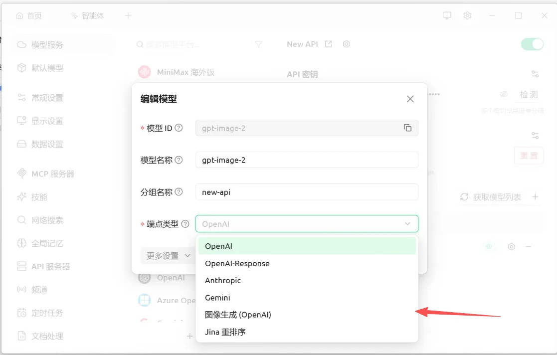The image size is (557, 355).
Task: Open the New API external link icon
Action: pos(329,44)
